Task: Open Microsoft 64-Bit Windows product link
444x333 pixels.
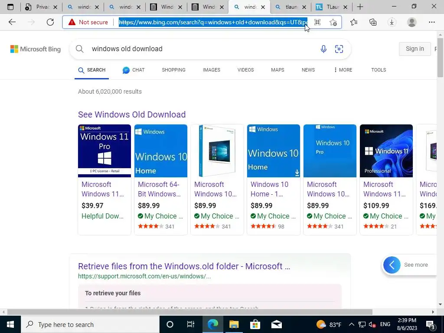Action: click(160, 189)
